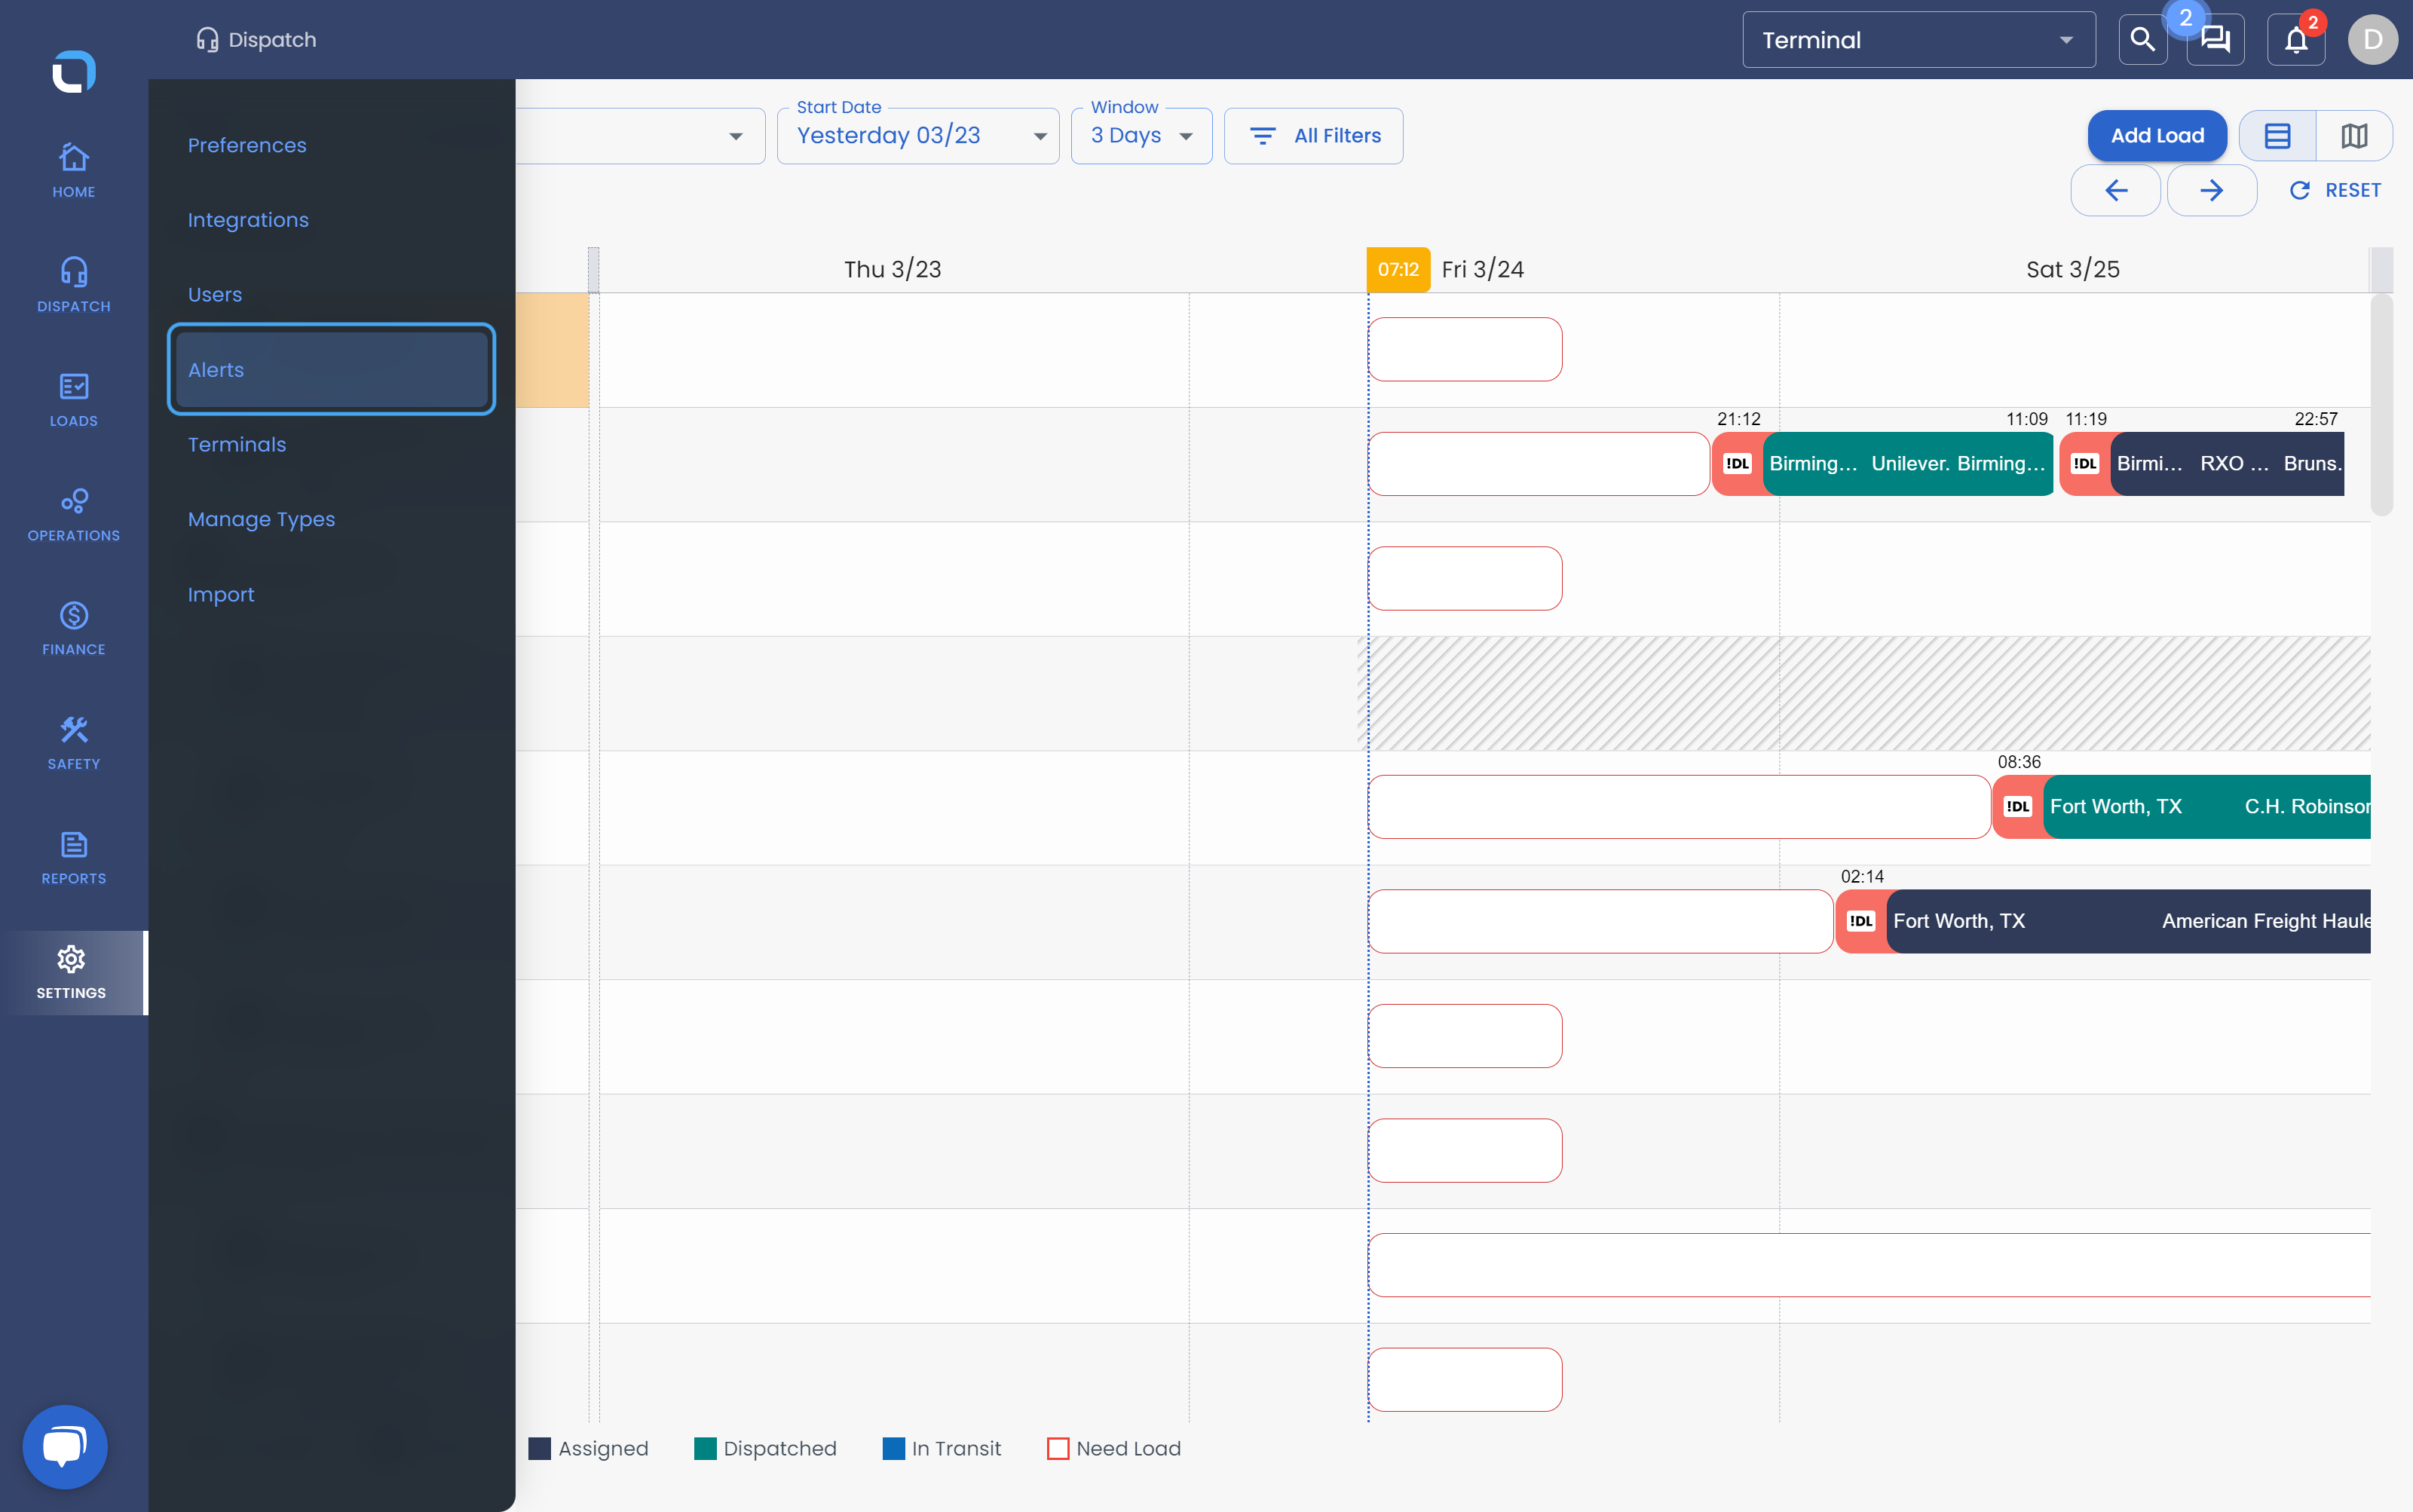Click the Thu 3/23 day header

pos(892,269)
